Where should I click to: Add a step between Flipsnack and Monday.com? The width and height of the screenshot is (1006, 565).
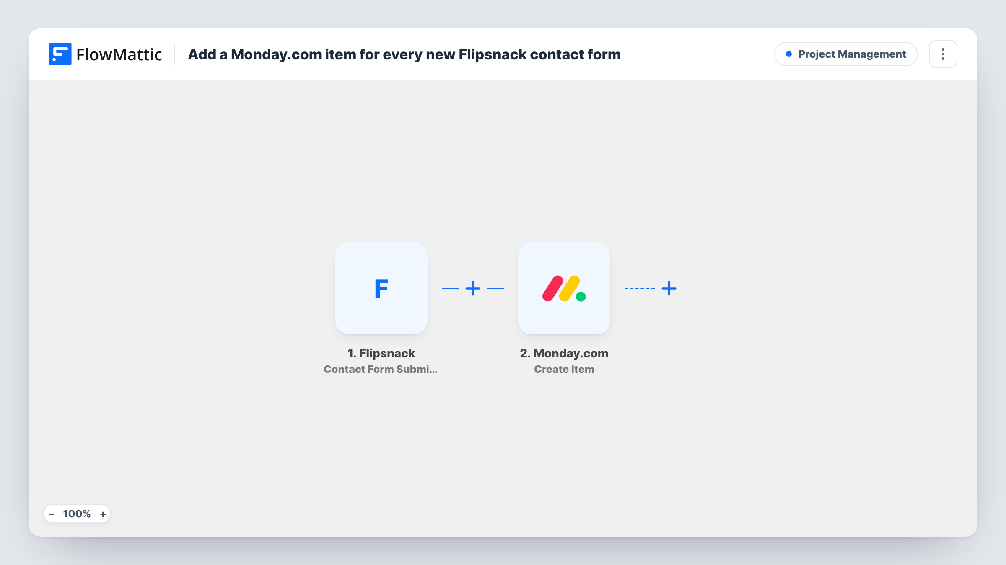[472, 288]
